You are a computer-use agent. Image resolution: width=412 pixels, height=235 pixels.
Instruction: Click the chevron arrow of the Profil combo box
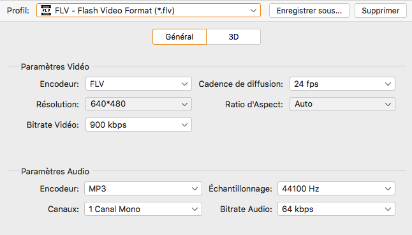click(x=253, y=11)
